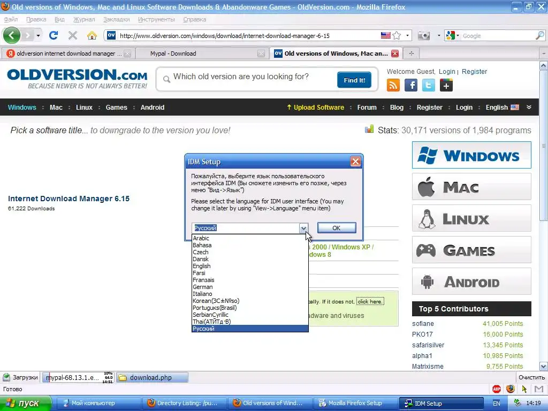Click the Adblock Plus status bar icon
Screen dimensions: 548x411
point(496,389)
